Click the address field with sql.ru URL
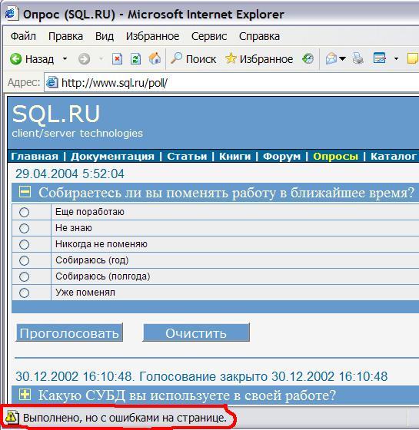Screen dimensions: 419x430 231,83
